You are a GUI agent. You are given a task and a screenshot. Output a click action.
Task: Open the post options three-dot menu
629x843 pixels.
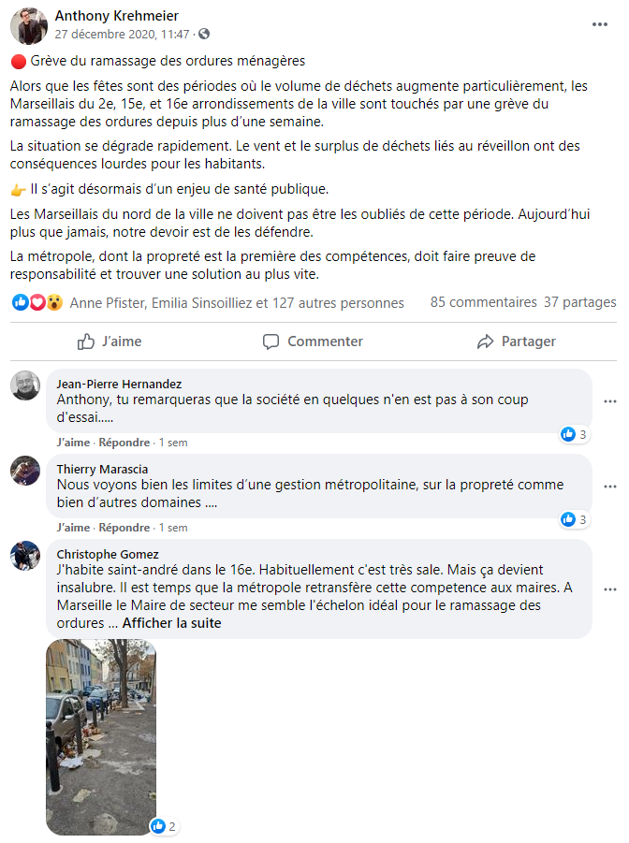pos(599,24)
